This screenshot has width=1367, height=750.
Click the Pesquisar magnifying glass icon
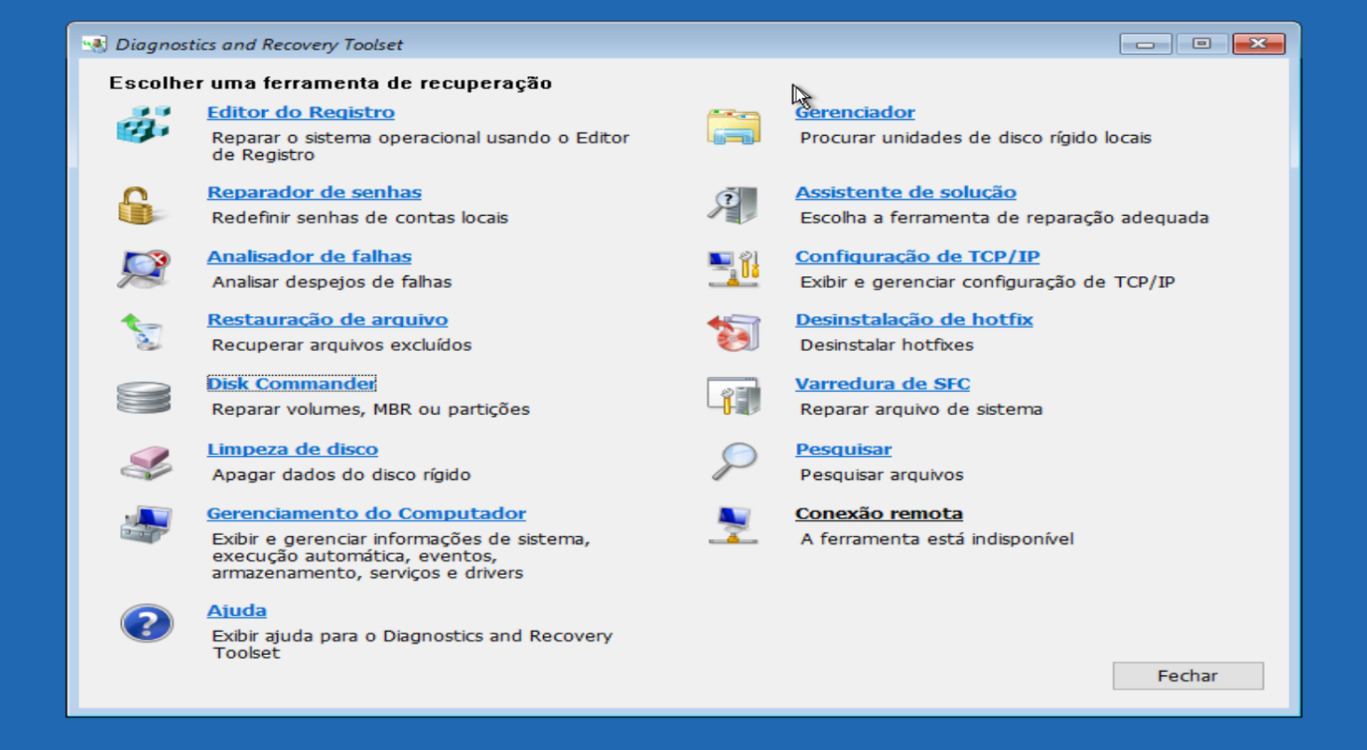pos(734,461)
